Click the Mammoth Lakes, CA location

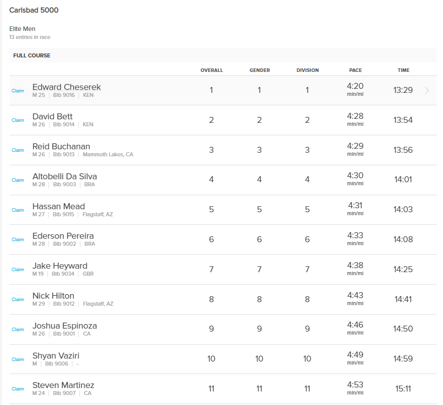coord(108,154)
